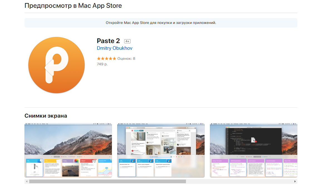Open developer Dmitry Obukhov's page
This screenshot has height=191, width=326.
(114, 48)
